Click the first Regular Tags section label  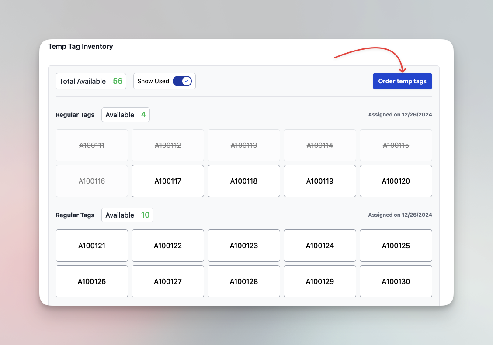(75, 115)
